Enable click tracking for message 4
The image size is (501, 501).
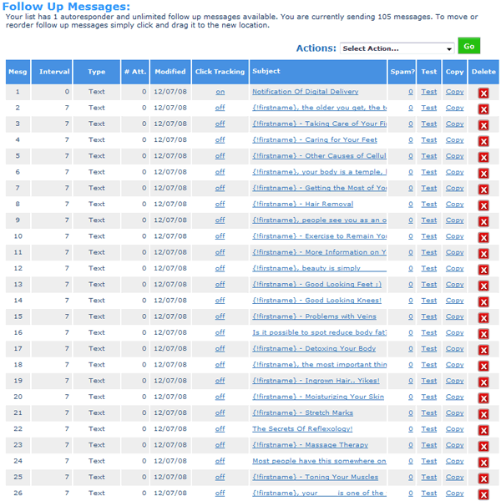[x=220, y=139]
